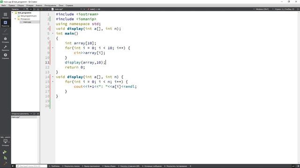Open the Edit menu
The width and height of the screenshot is (300, 168).
pyautogui.click(x=12, y=5)
